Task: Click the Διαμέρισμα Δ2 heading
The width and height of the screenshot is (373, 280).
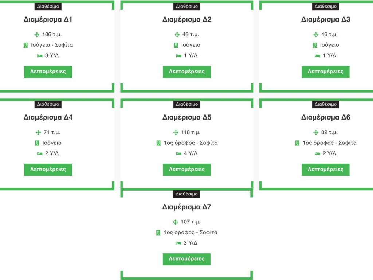Action: (186, 20)
